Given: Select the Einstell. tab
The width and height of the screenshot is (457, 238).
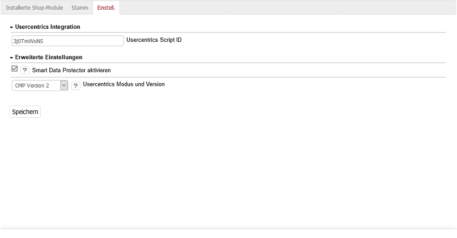Looking at the screenshot, I should click(x=106, y=8).
